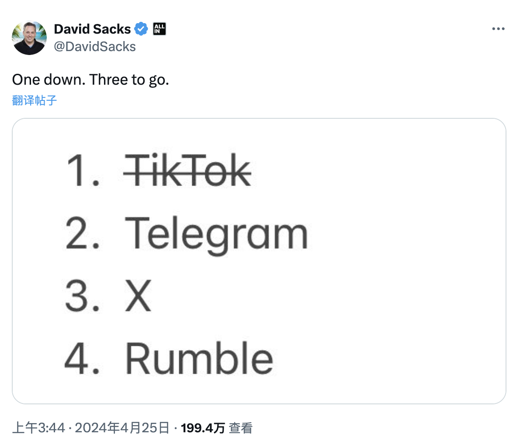This screenshot has height=448, width=513.
Task: Open the three-dot more options menu
Action: tap(498, 29)
